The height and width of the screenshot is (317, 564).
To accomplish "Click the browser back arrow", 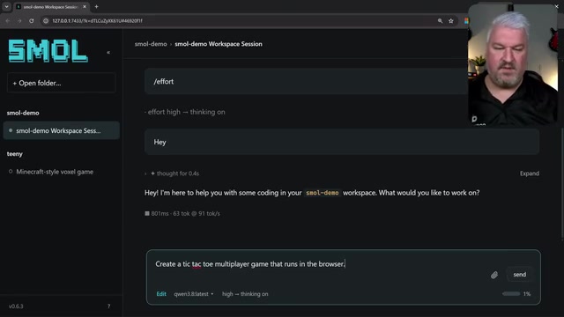I will coord(8,21).
